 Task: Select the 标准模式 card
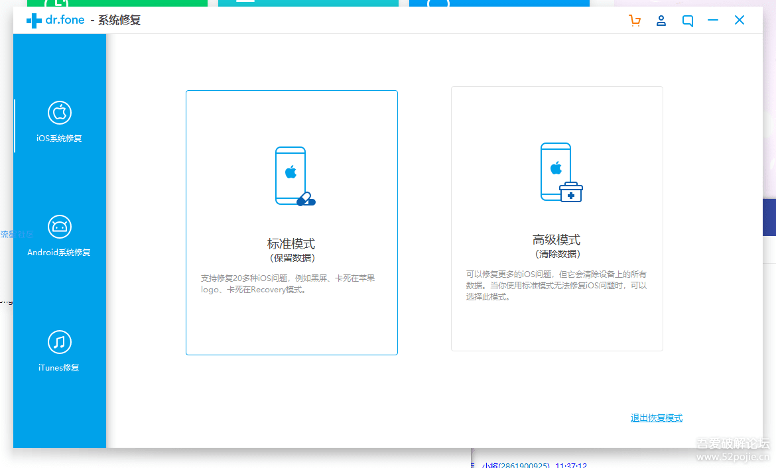tap(291, 223)
